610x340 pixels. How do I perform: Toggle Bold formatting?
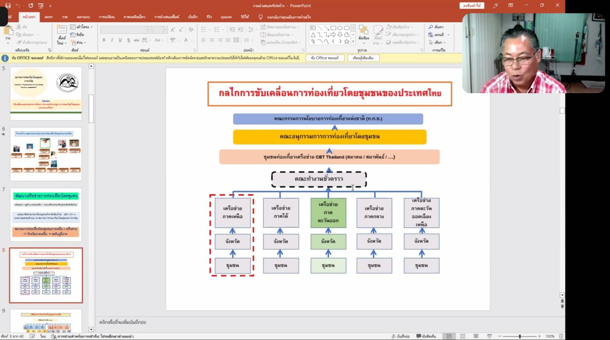(x=104, y=40)
